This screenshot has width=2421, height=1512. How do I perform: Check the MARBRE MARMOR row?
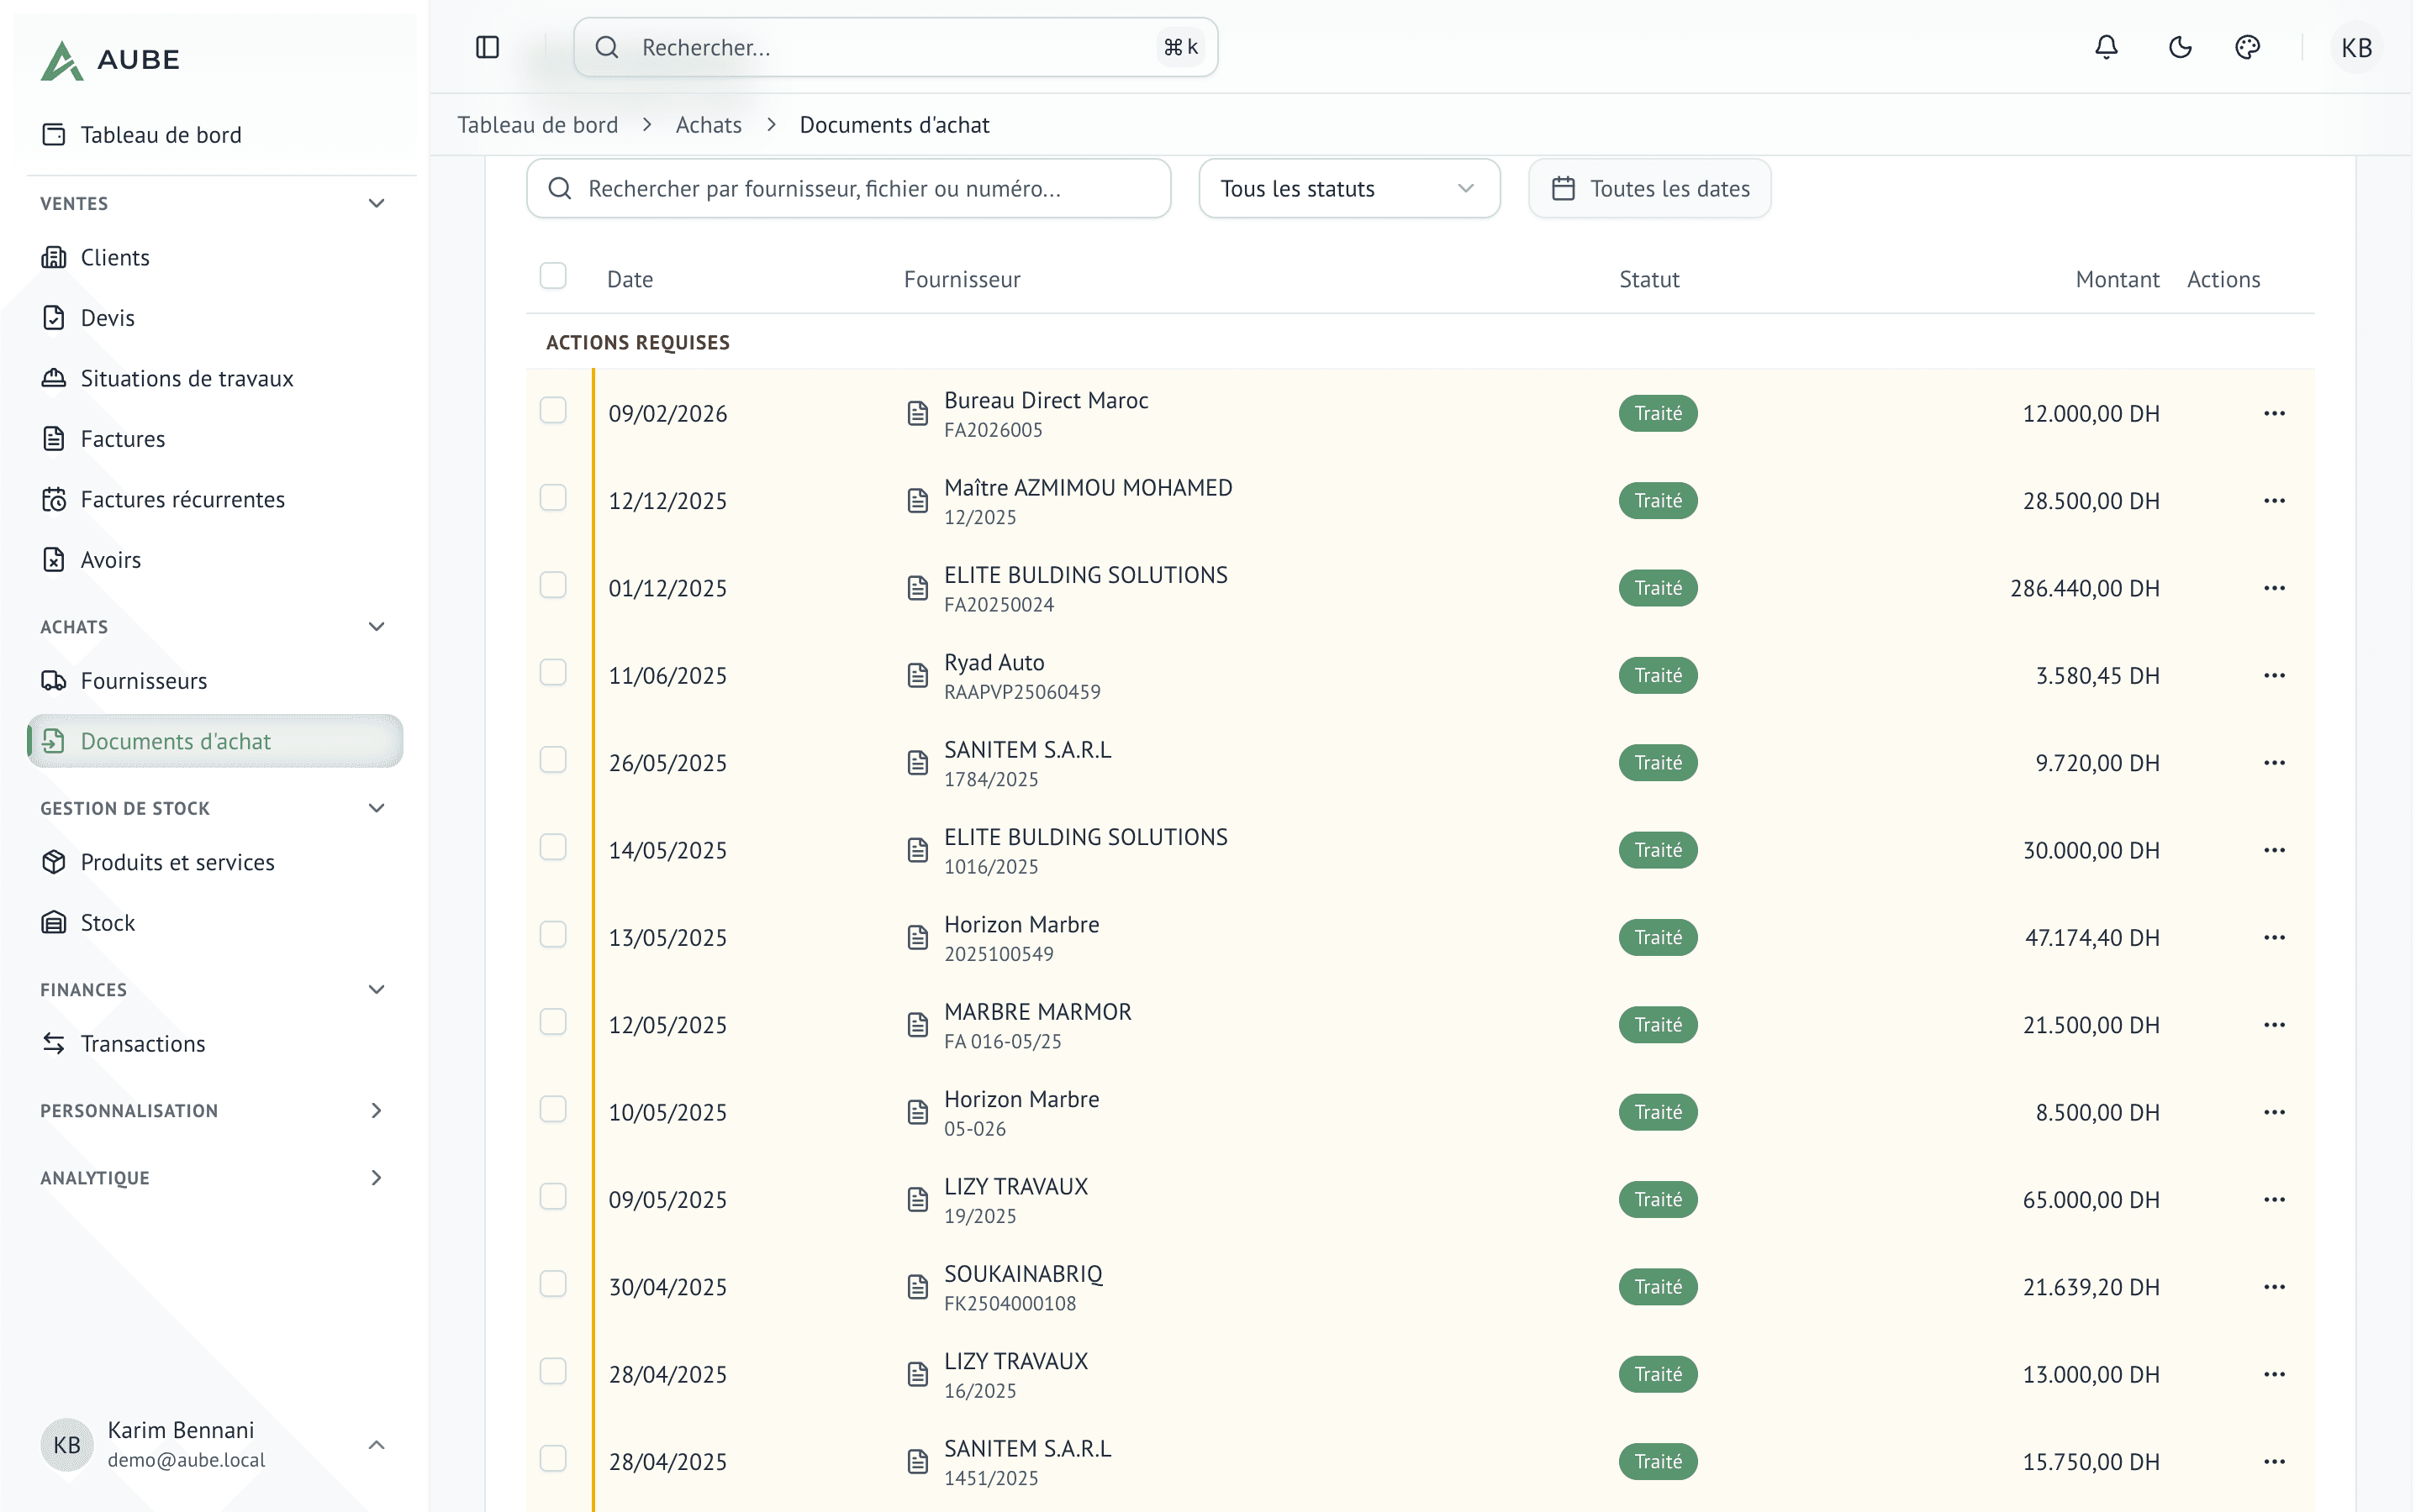tap(552, 1022)
